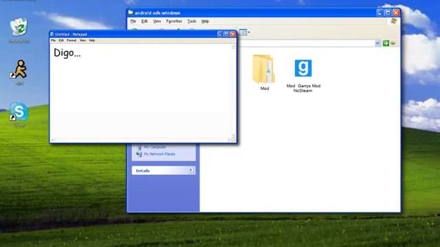
Task: Maximize the Notepad window
Action: click(x=226, y=34)
